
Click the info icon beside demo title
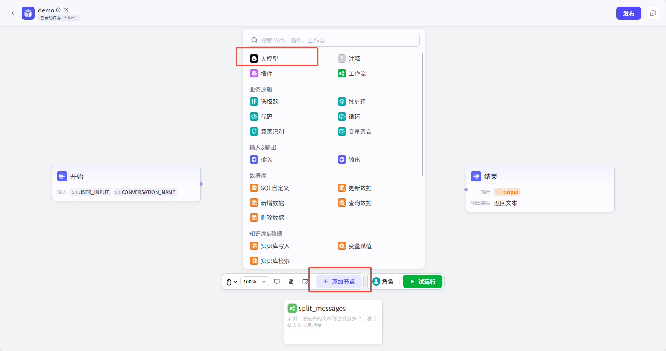pos(58,10)
